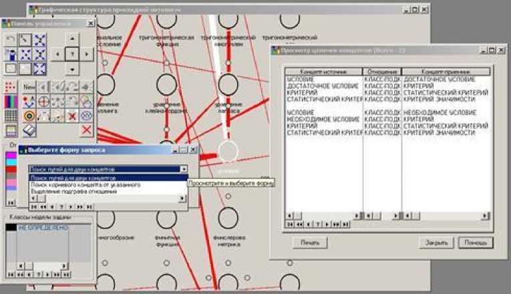Click the red dots pattern icon
Screen dimensions: 511x294
tap(11, 87)
